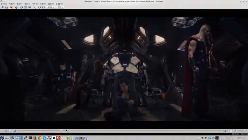Click the previous track toolbar button
248x140 pixels.
point(39,7)
